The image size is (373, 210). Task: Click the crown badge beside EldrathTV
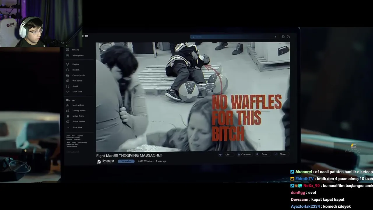[292, 179]
